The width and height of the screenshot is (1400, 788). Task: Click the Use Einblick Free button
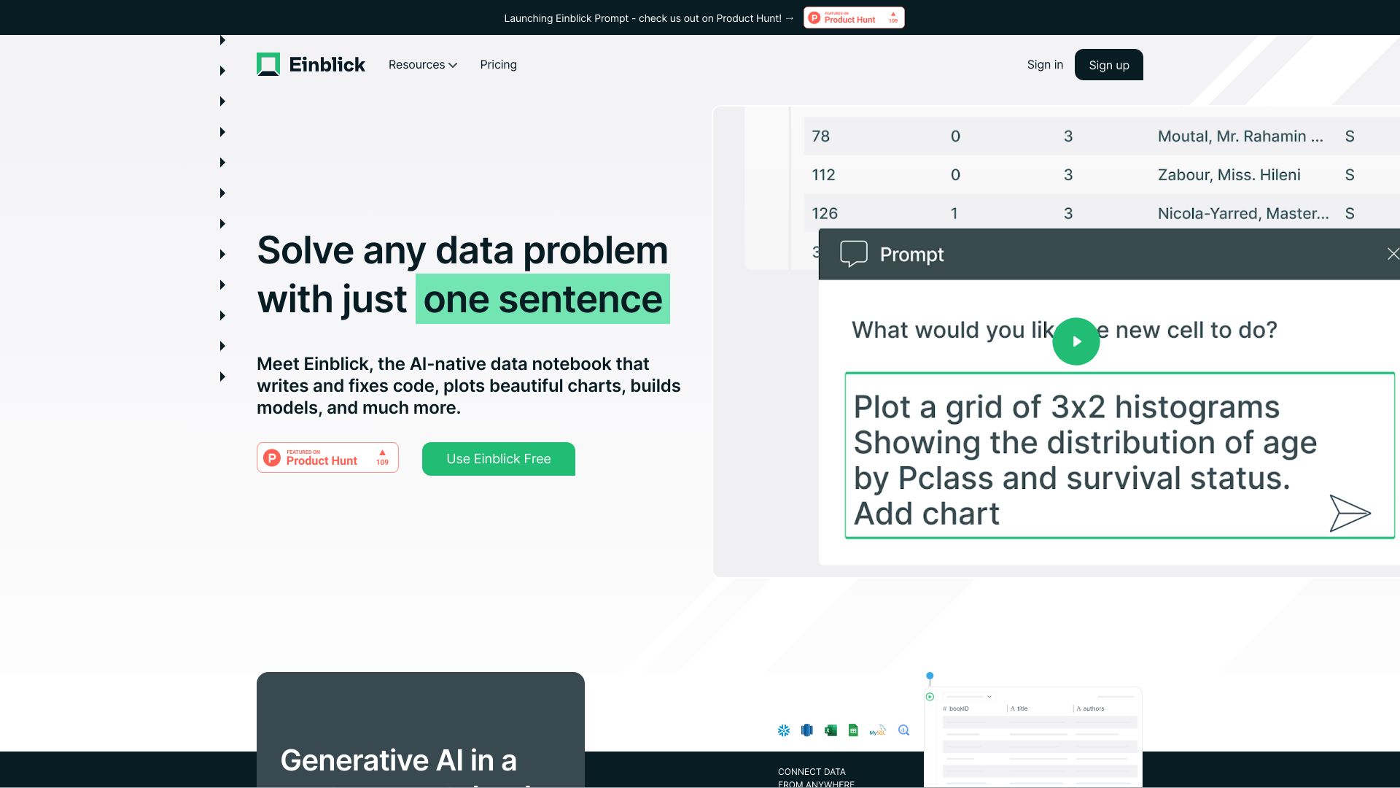(498, 458)
